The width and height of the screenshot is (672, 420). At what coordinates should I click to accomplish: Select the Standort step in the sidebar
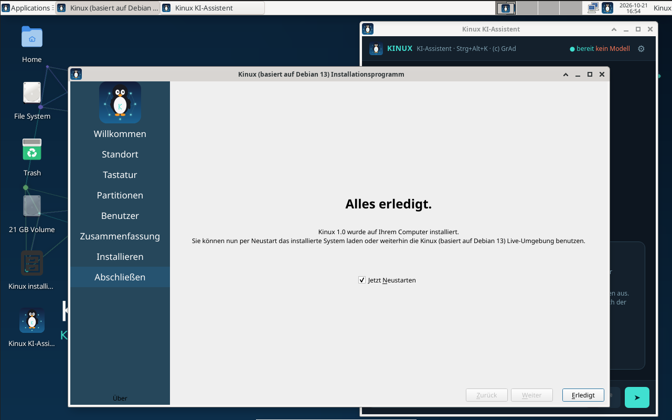(x=120, y=154)
